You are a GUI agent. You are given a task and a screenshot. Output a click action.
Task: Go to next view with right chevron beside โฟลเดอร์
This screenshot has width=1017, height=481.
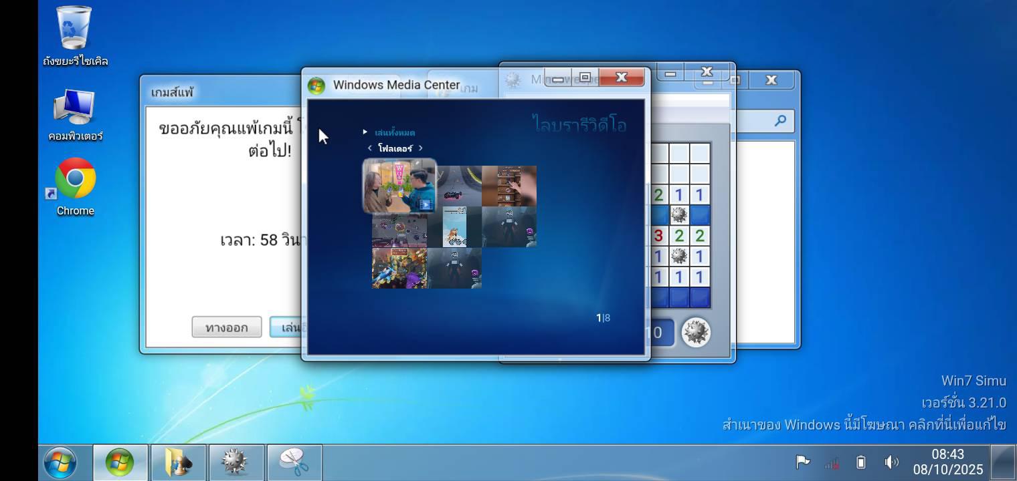(x=420, y=148)
